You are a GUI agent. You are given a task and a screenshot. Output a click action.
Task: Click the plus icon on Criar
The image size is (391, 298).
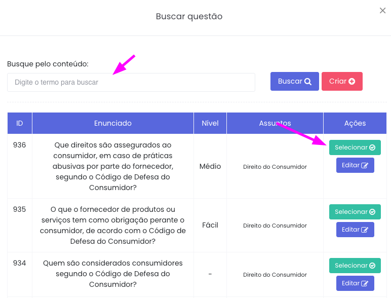(352, 82)
